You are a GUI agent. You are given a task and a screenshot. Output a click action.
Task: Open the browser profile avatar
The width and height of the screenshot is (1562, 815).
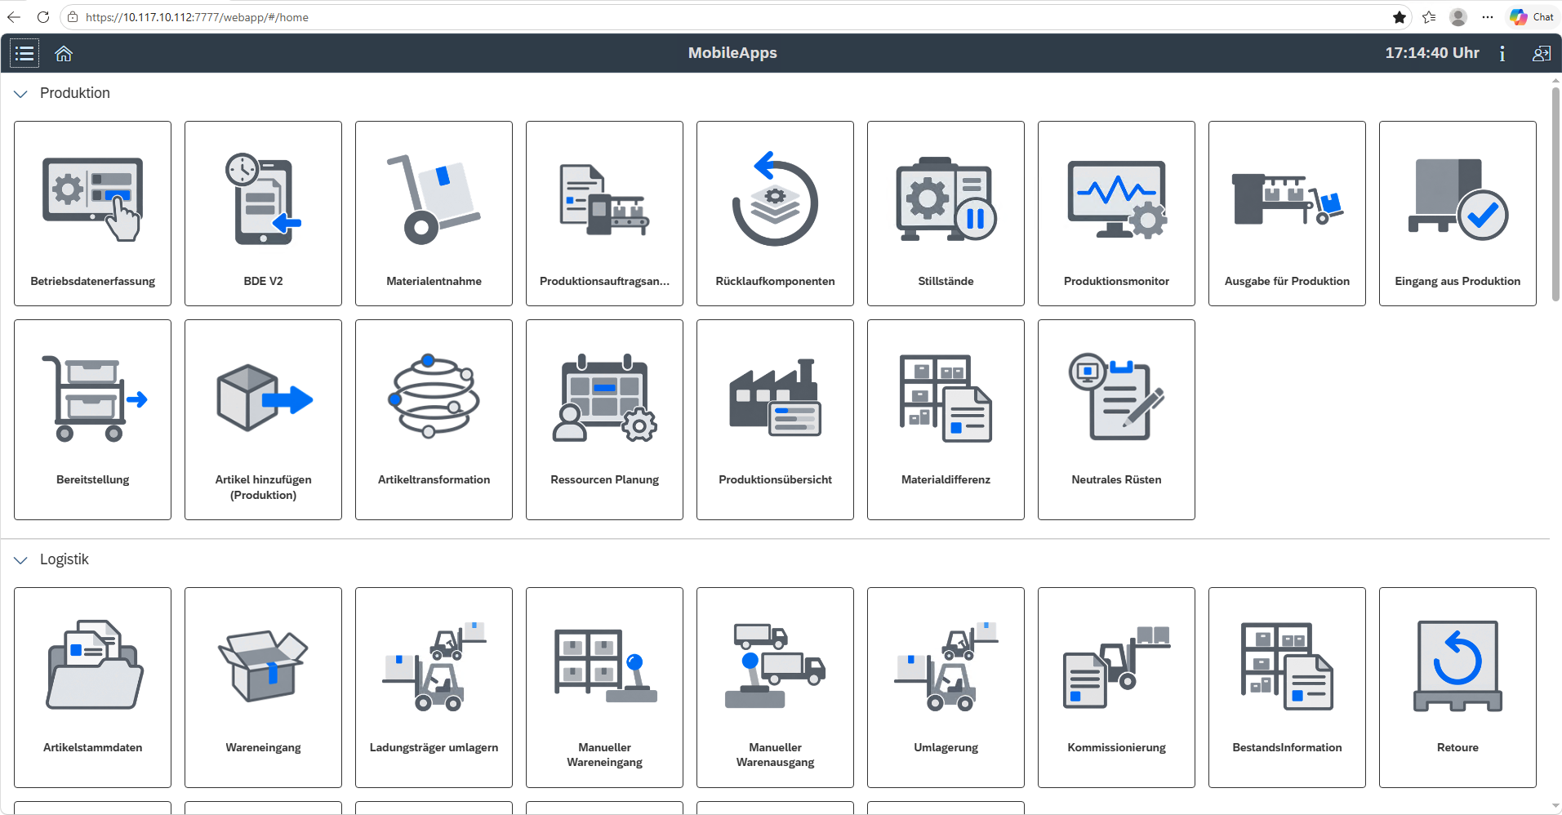(x=1458, y=17)
